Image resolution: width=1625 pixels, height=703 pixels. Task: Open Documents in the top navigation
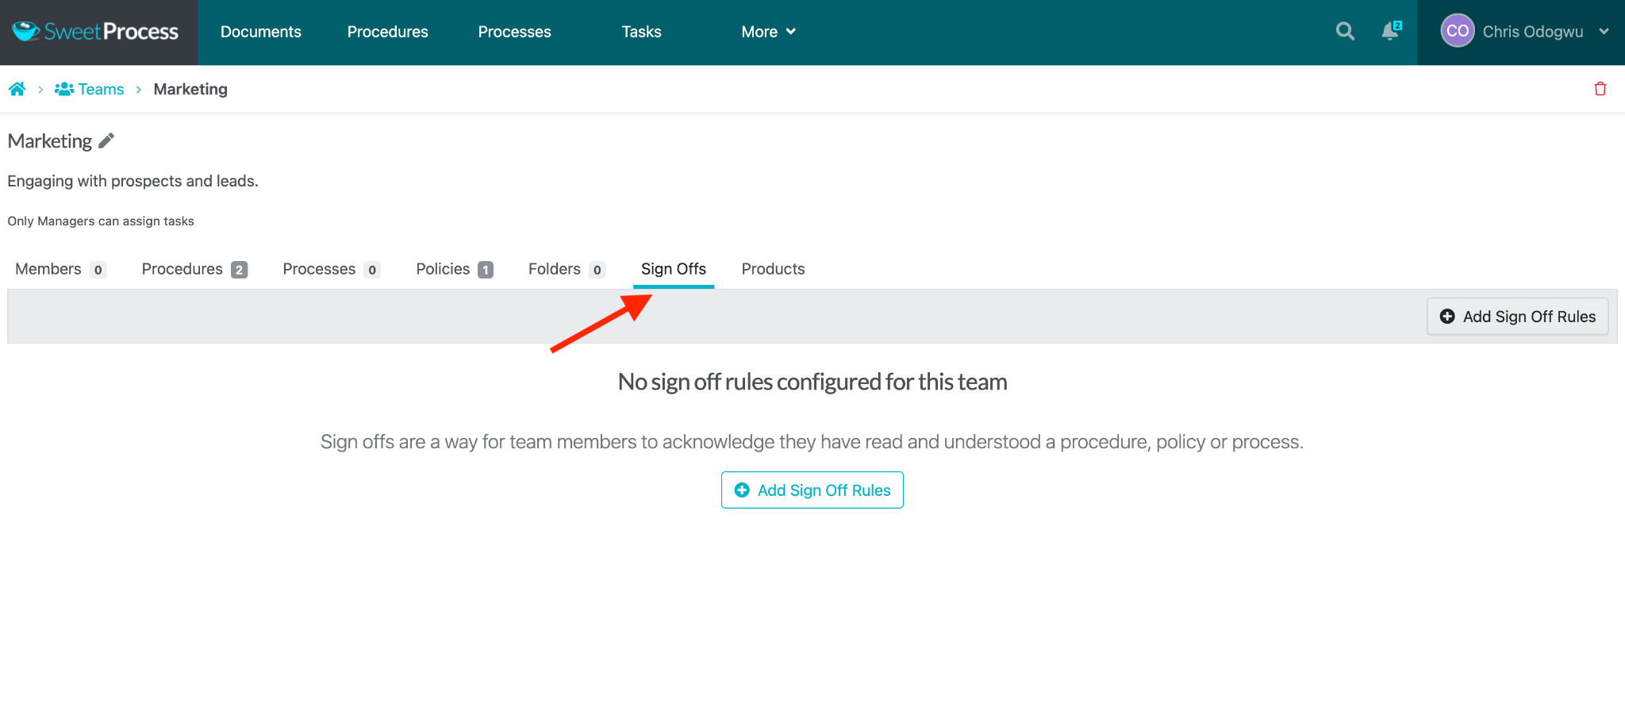coord(260,32)
